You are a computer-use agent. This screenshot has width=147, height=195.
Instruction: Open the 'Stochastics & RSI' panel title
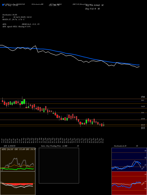[x=126, y=146]
